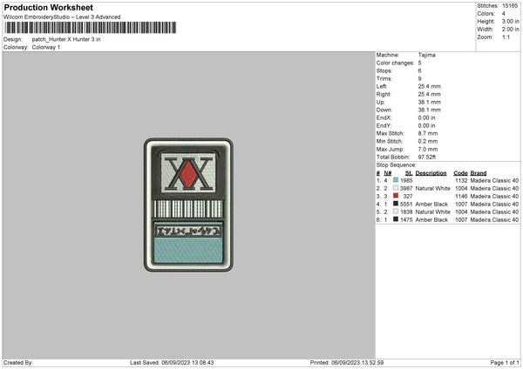Screen dimensions: 523x369
Task: Click the Machine value 'Tajima'
Action: click(426, 55)
